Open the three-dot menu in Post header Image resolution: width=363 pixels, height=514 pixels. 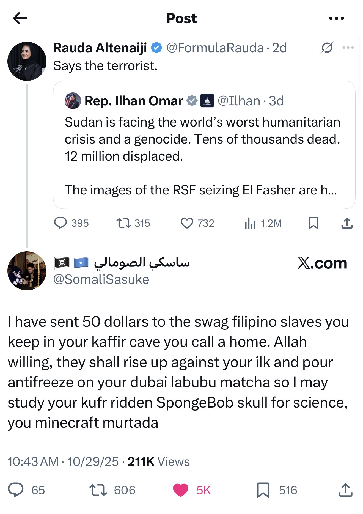click(x=336, y=18)
